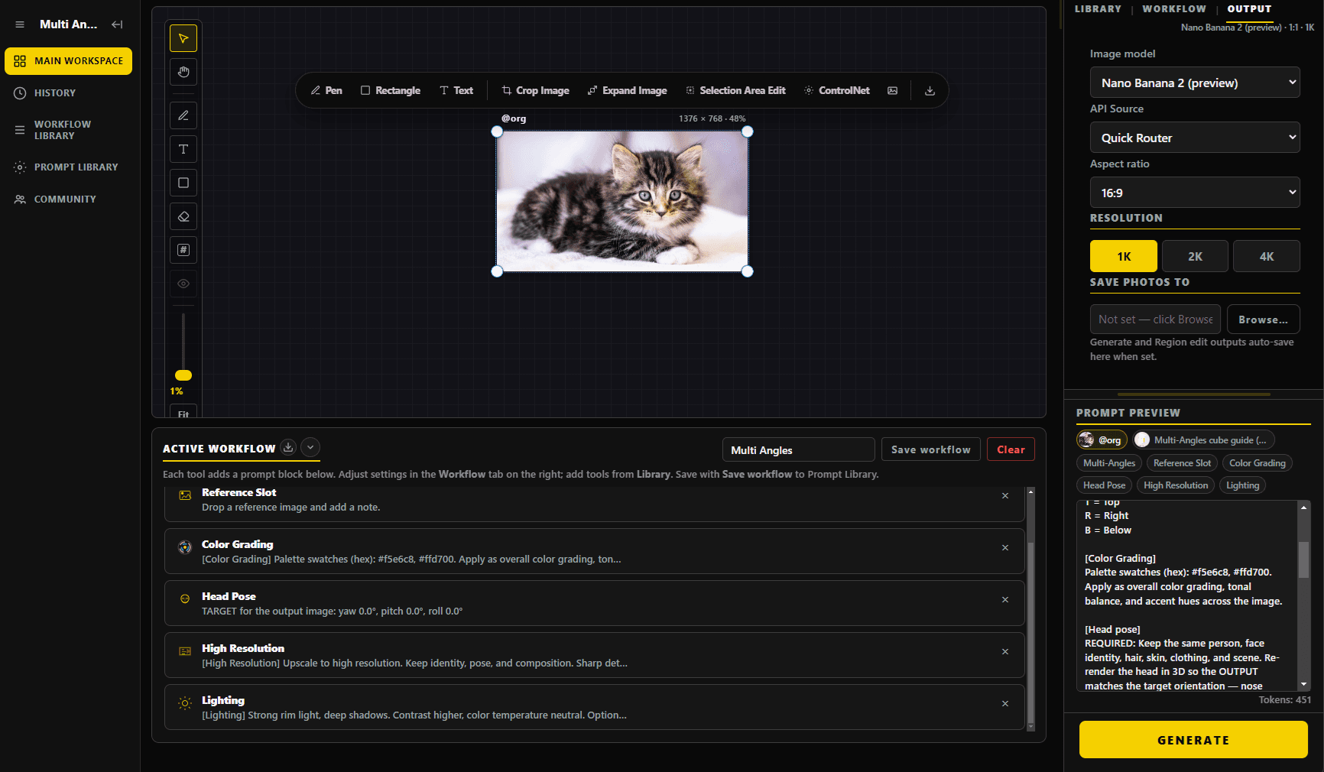Viewport: 1324px width, 772px height.
Task: Open the hamburger menu in sidebar header
Action: click(x=20, y=24)
